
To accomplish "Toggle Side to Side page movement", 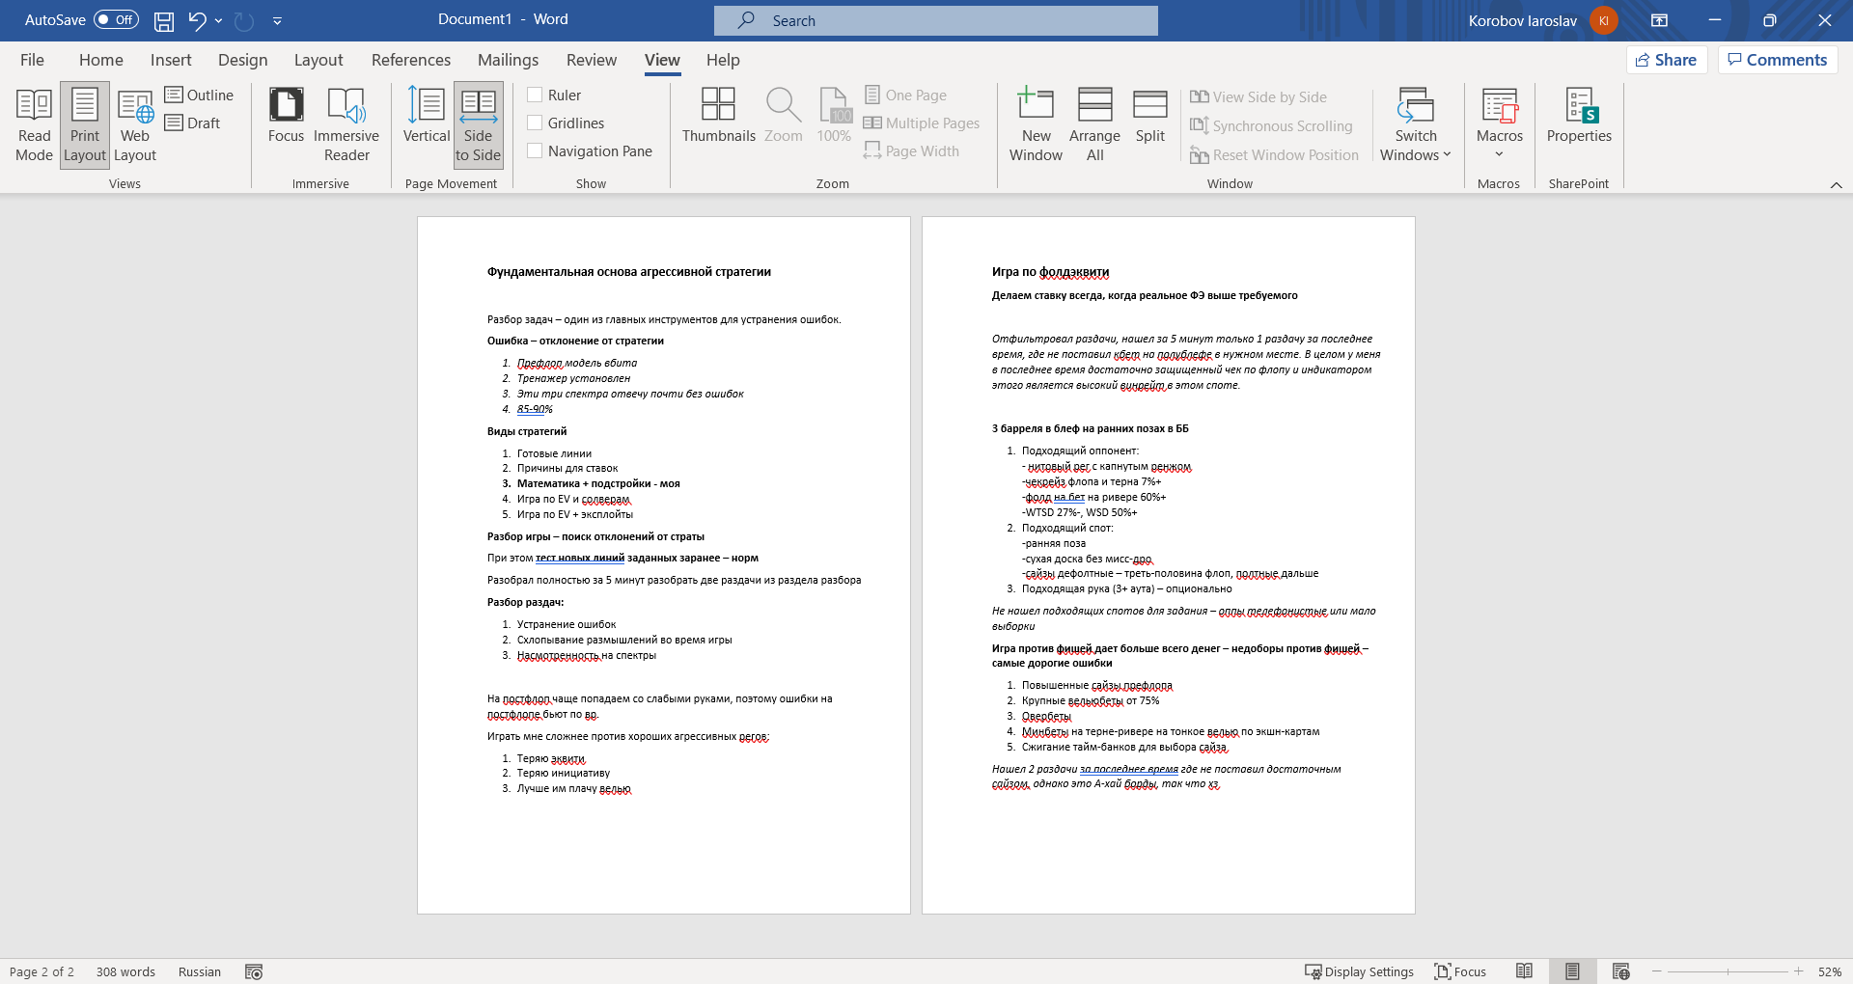I will pos(478,125).
